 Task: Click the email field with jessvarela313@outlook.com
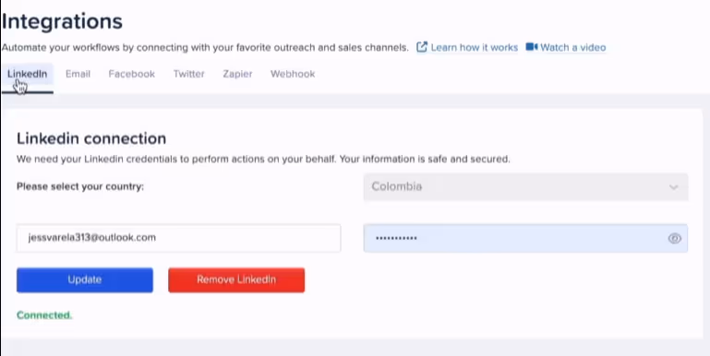click(178, 238)
